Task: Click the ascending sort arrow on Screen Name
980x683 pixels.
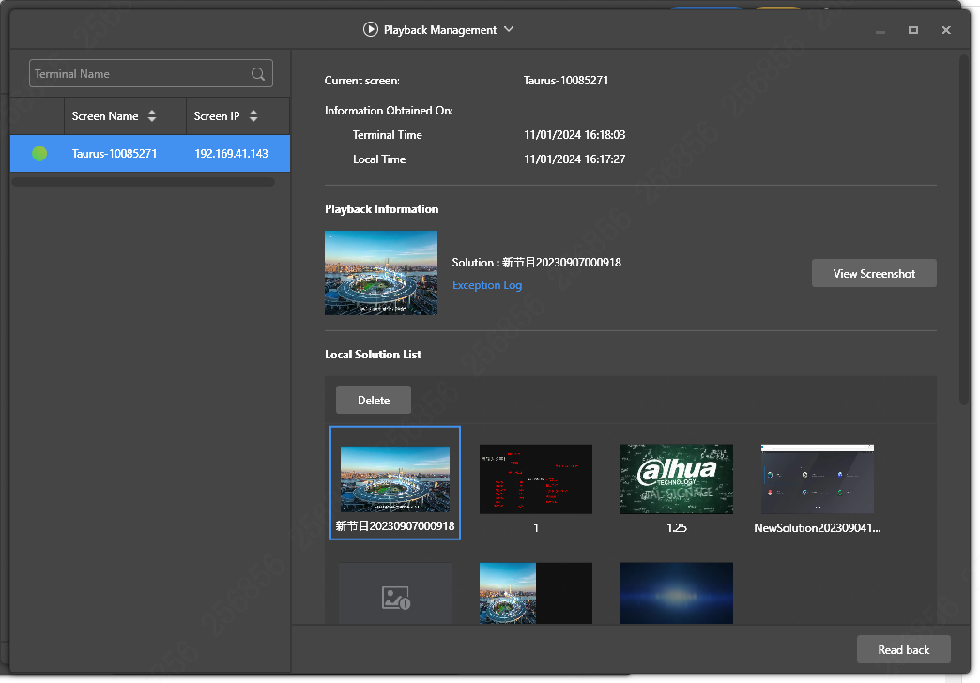Action: coord(152,111)
